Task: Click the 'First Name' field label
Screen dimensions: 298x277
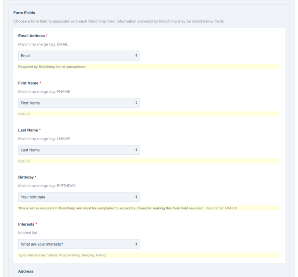Action: click(x=28, y=83)
